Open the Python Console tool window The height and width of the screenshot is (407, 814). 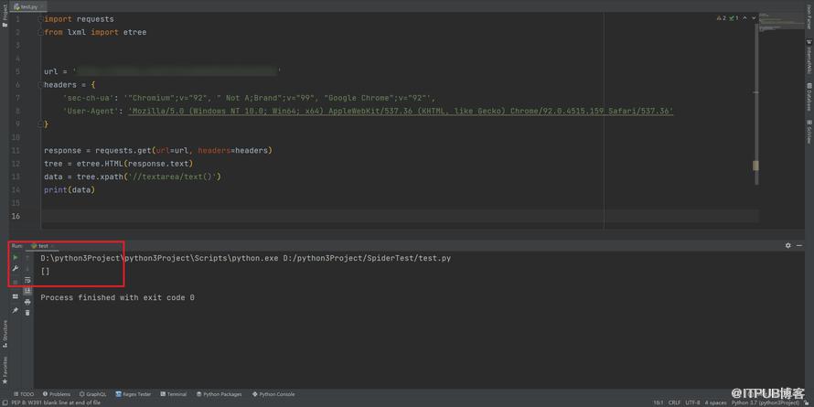click(x=273, y=394)
